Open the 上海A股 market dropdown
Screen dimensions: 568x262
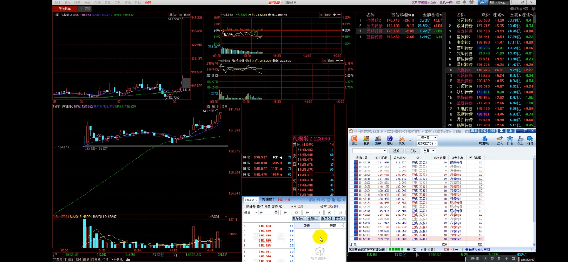click(427, 137)
